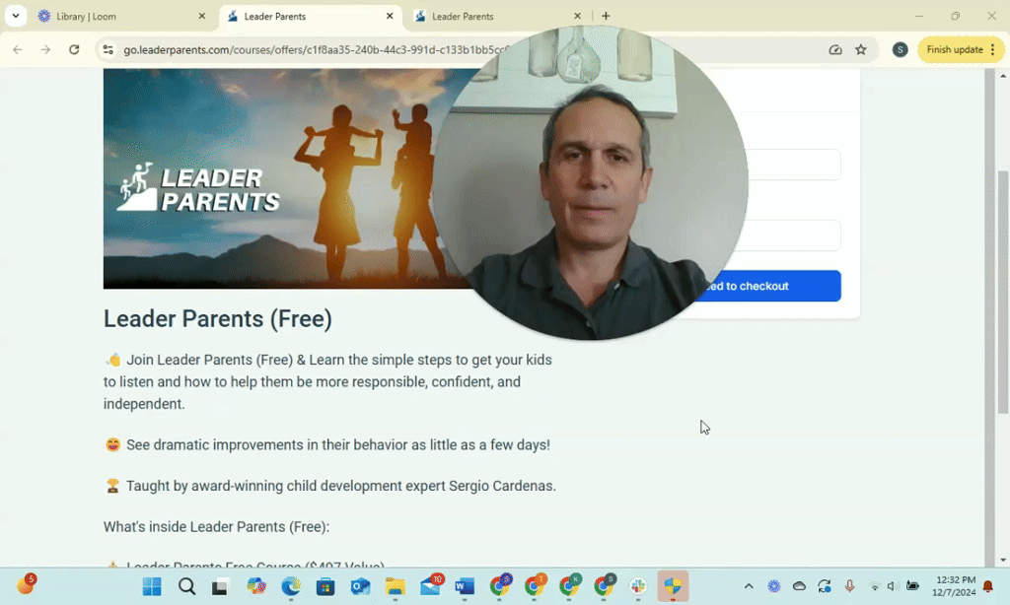Viewport: 1010px width, 605px height.
Task: Click the sync status tray icon
Action: 825,586
